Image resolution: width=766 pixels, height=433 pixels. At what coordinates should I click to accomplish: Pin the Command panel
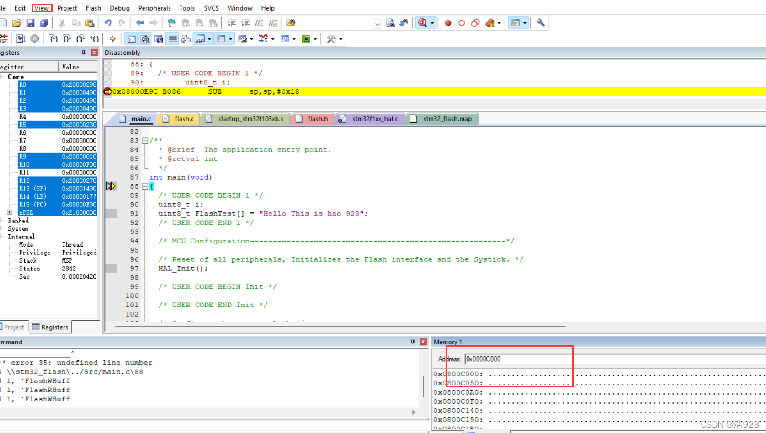[x=413, y=342]
